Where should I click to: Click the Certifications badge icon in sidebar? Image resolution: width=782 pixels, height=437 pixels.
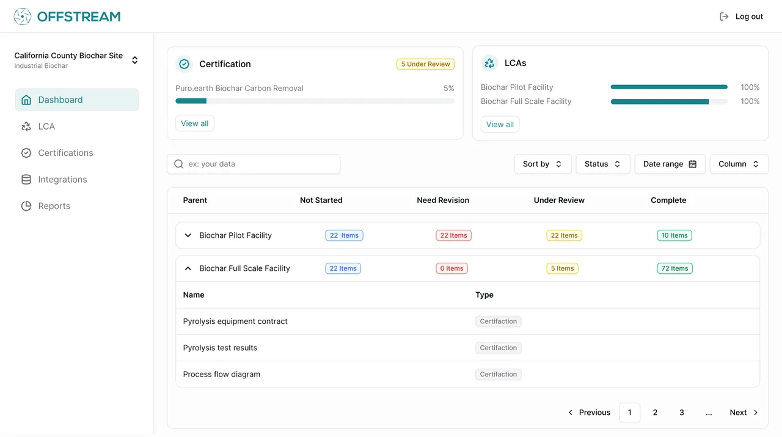tap(26, 153)
